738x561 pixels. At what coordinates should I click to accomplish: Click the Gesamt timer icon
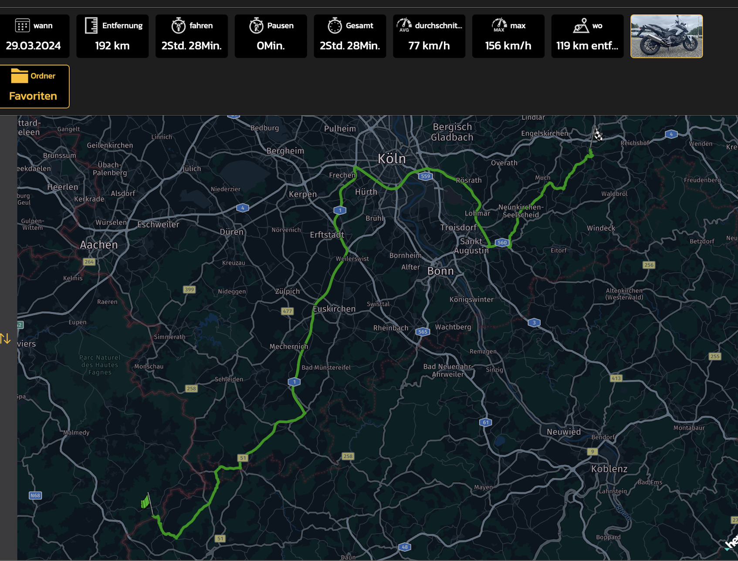tap(335, 26)
